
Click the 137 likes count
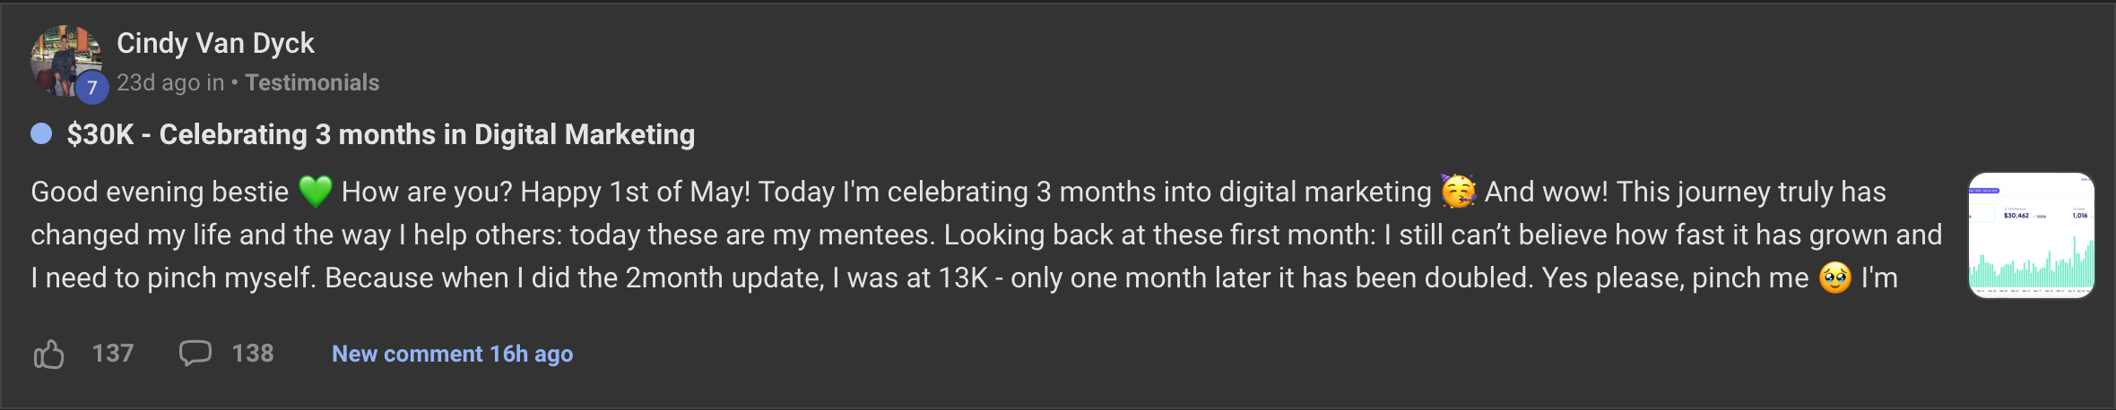tap(113, 354)
